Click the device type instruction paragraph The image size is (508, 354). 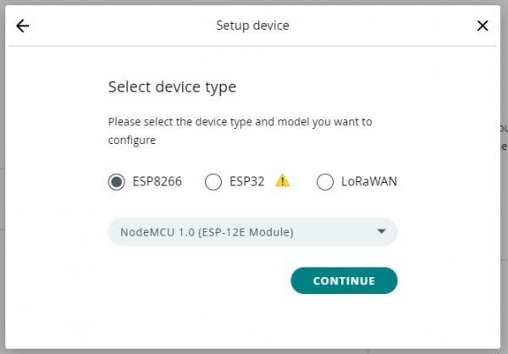(x=240, y=131)
